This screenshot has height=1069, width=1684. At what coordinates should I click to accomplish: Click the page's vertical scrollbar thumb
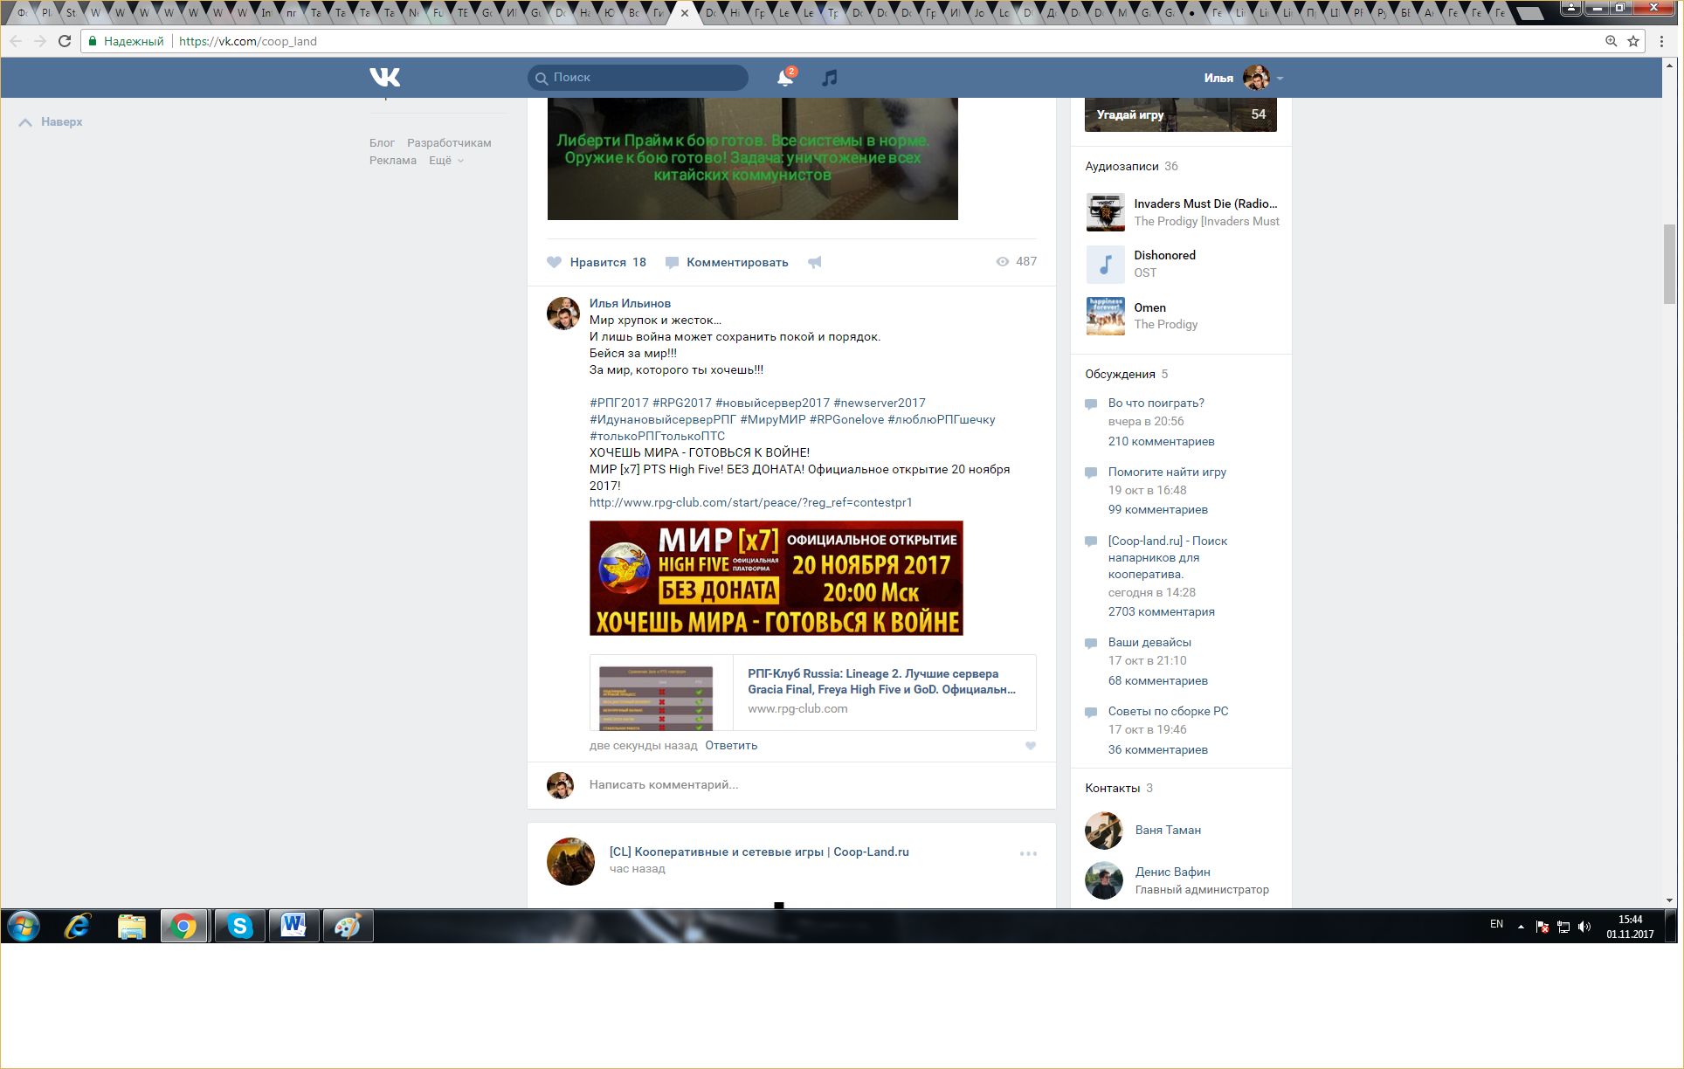coord(1669,262)
